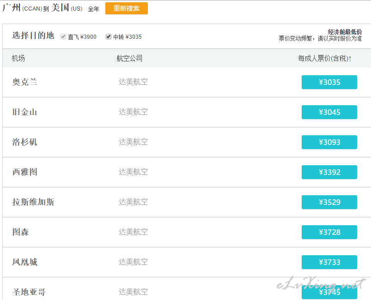Viewport: 371px width, 300px height.
Task: Click the 全年 date range text
Action: click(93, 9)
